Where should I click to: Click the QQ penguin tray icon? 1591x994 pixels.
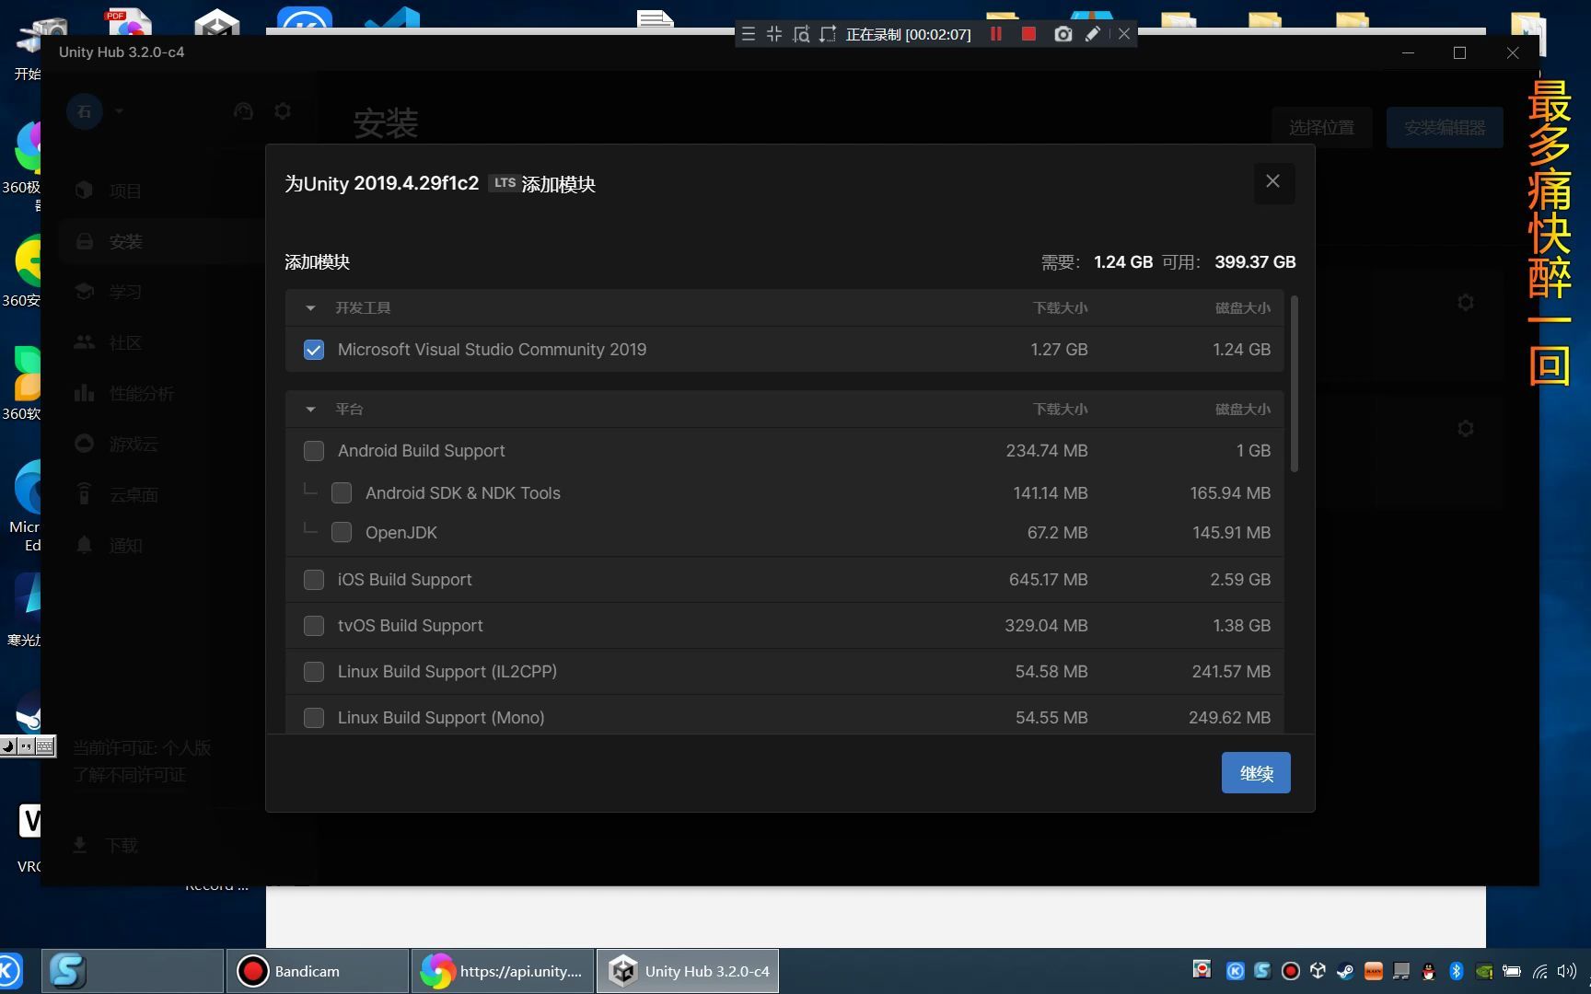click(1428, 971)
